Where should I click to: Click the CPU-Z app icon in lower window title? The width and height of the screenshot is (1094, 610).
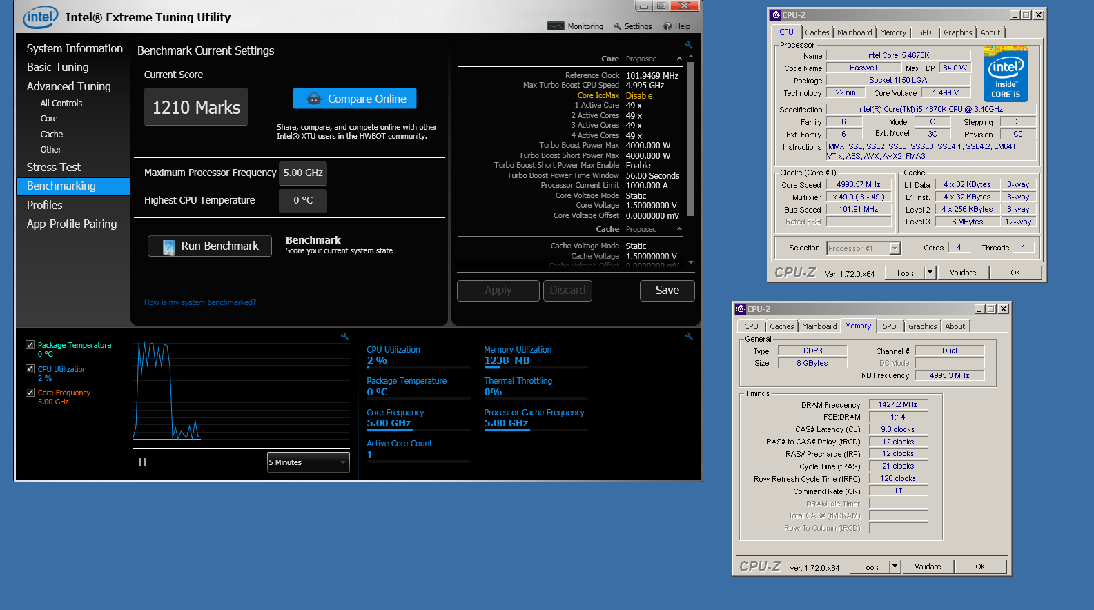(741, 309)
